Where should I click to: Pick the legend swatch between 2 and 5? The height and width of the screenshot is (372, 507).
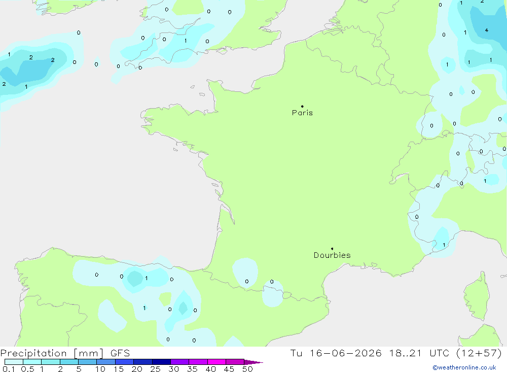pyautogui.click(x=69, y=362)
